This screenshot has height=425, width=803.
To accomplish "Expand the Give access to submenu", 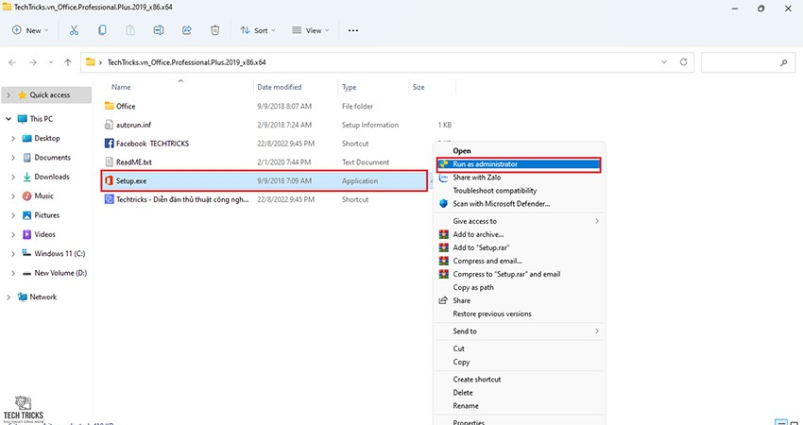I will [597, 221].
